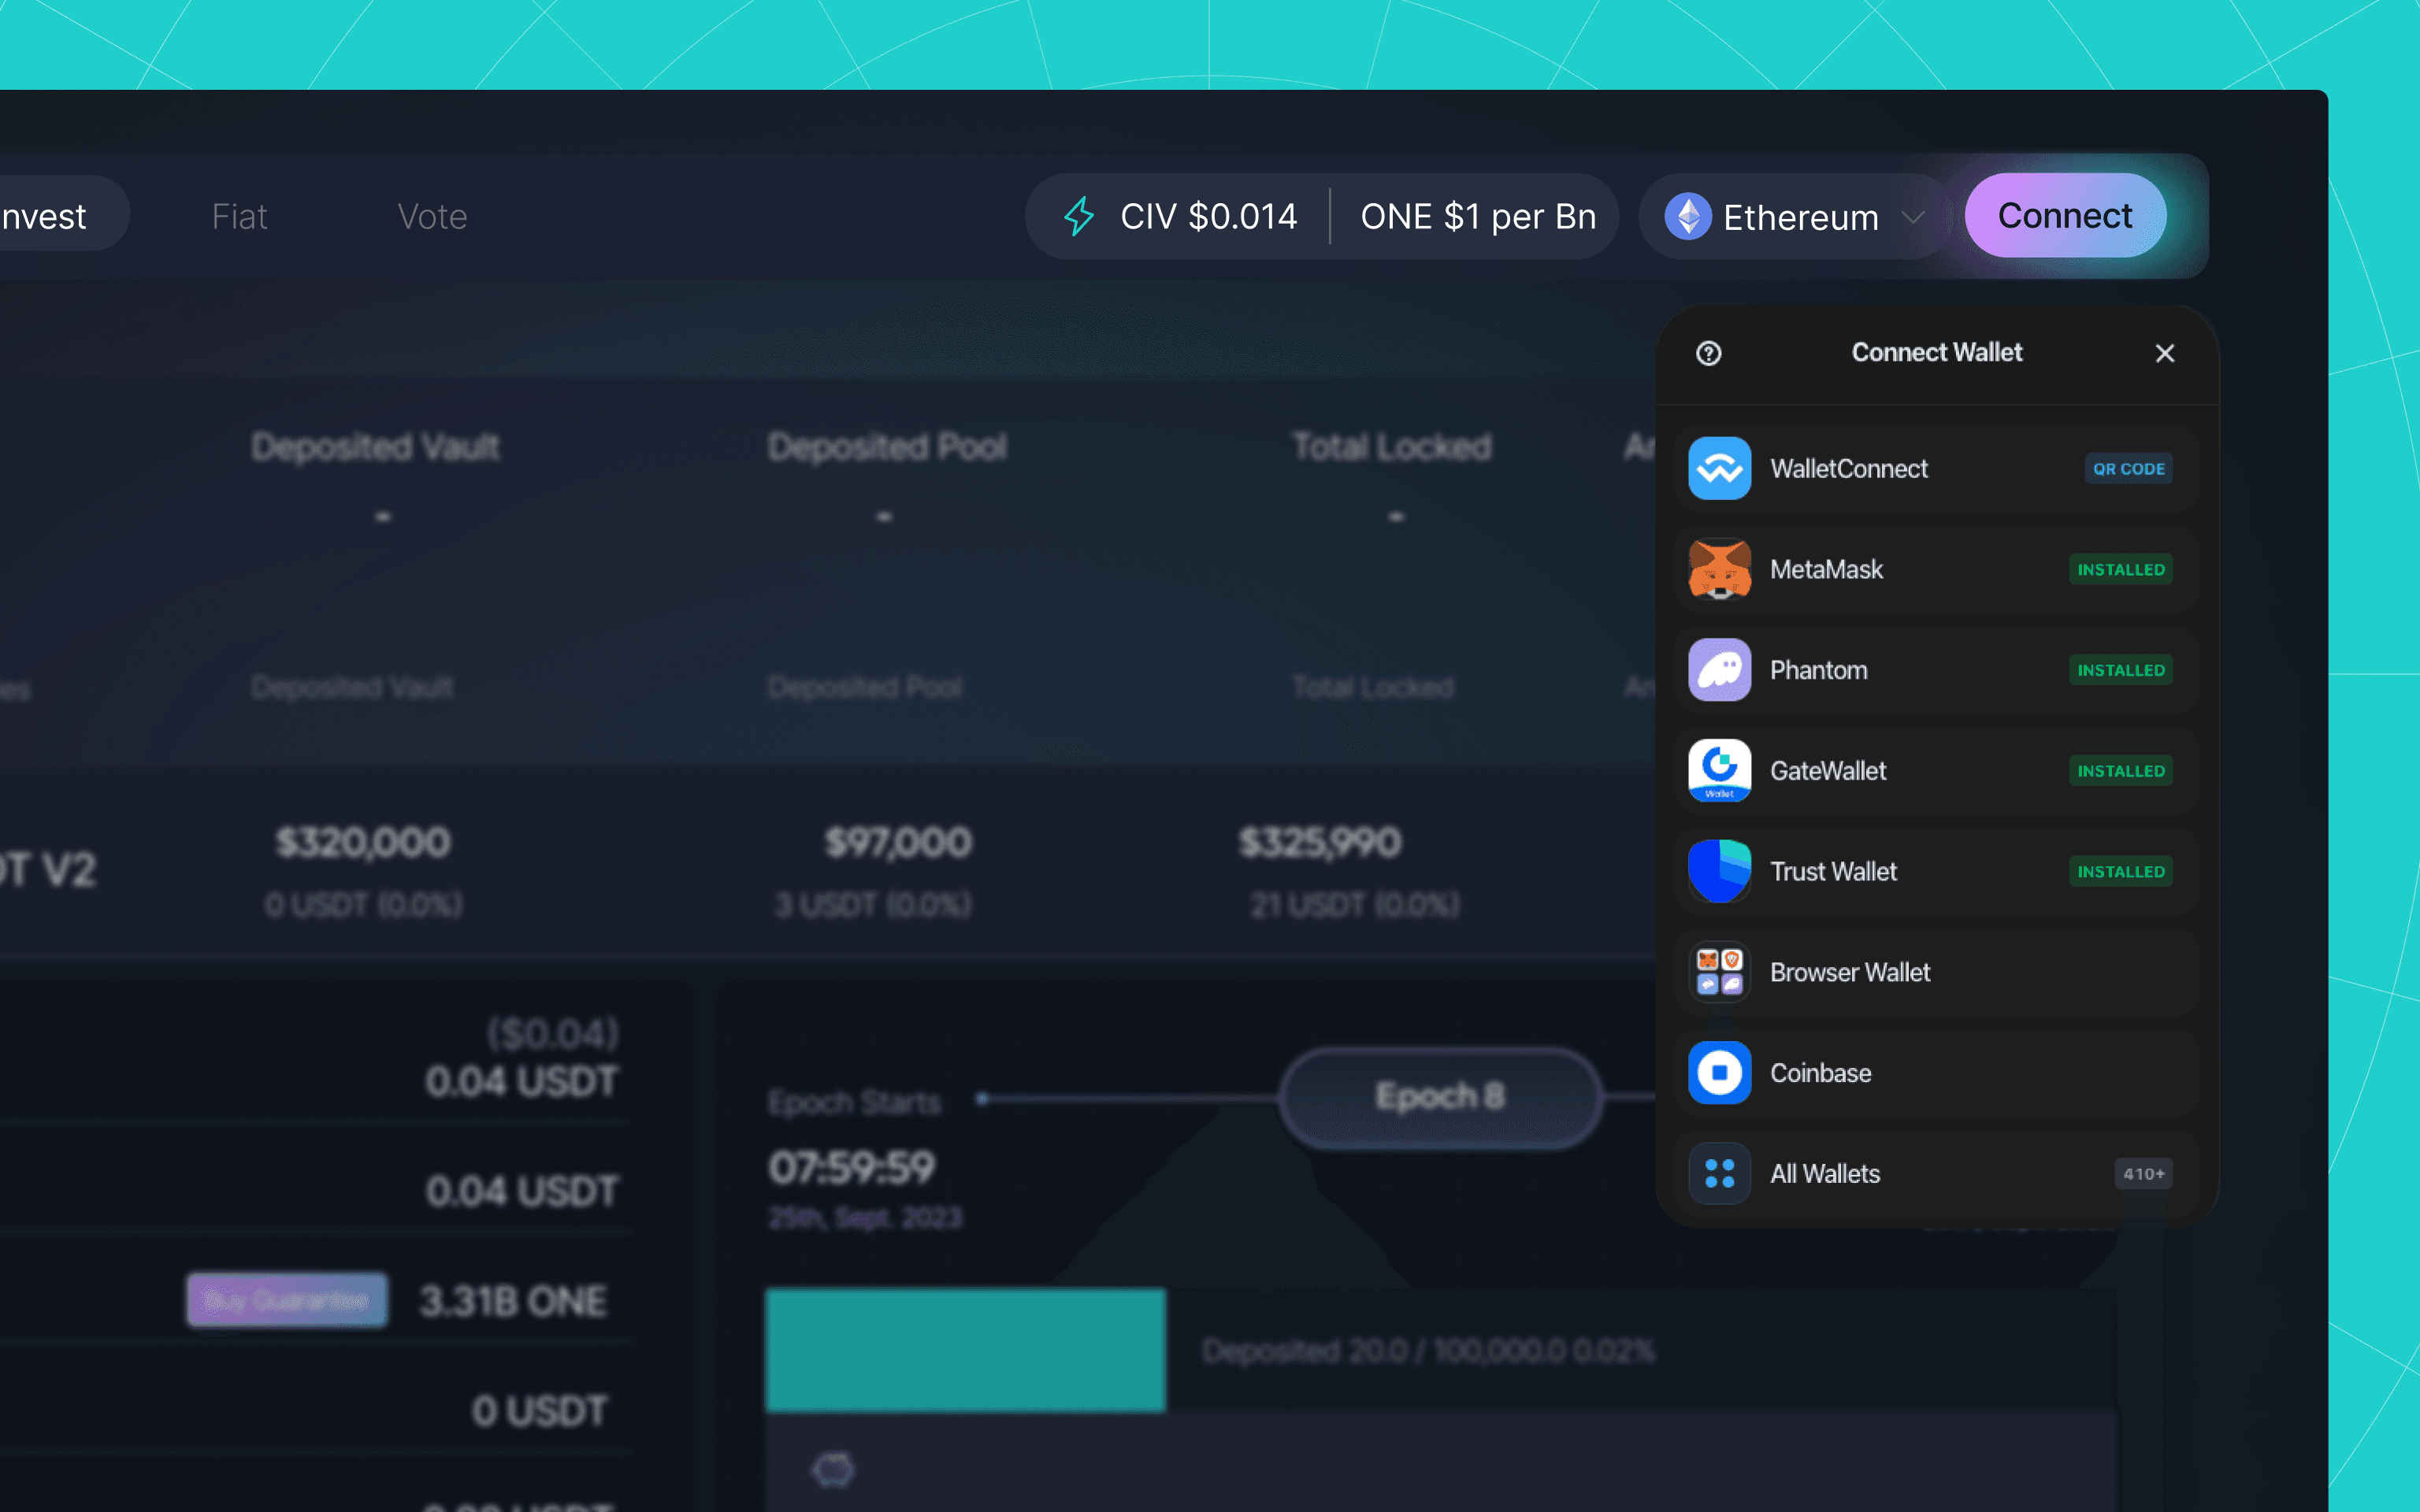The height and width of the screenshot is (1512, 2420).
Task: Select the Trust Wallet shield icon
Action: pos(1719,871)
